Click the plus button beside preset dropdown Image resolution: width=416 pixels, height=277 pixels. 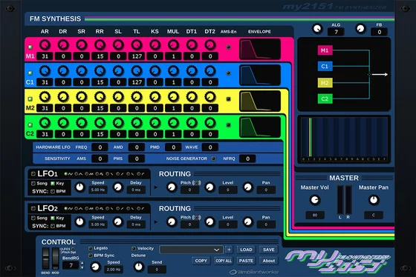tap(229, 250)
